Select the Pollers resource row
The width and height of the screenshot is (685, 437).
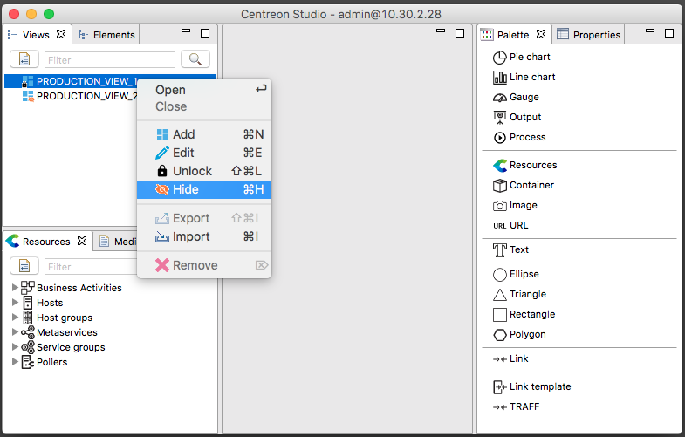click(x=45, y=362)
